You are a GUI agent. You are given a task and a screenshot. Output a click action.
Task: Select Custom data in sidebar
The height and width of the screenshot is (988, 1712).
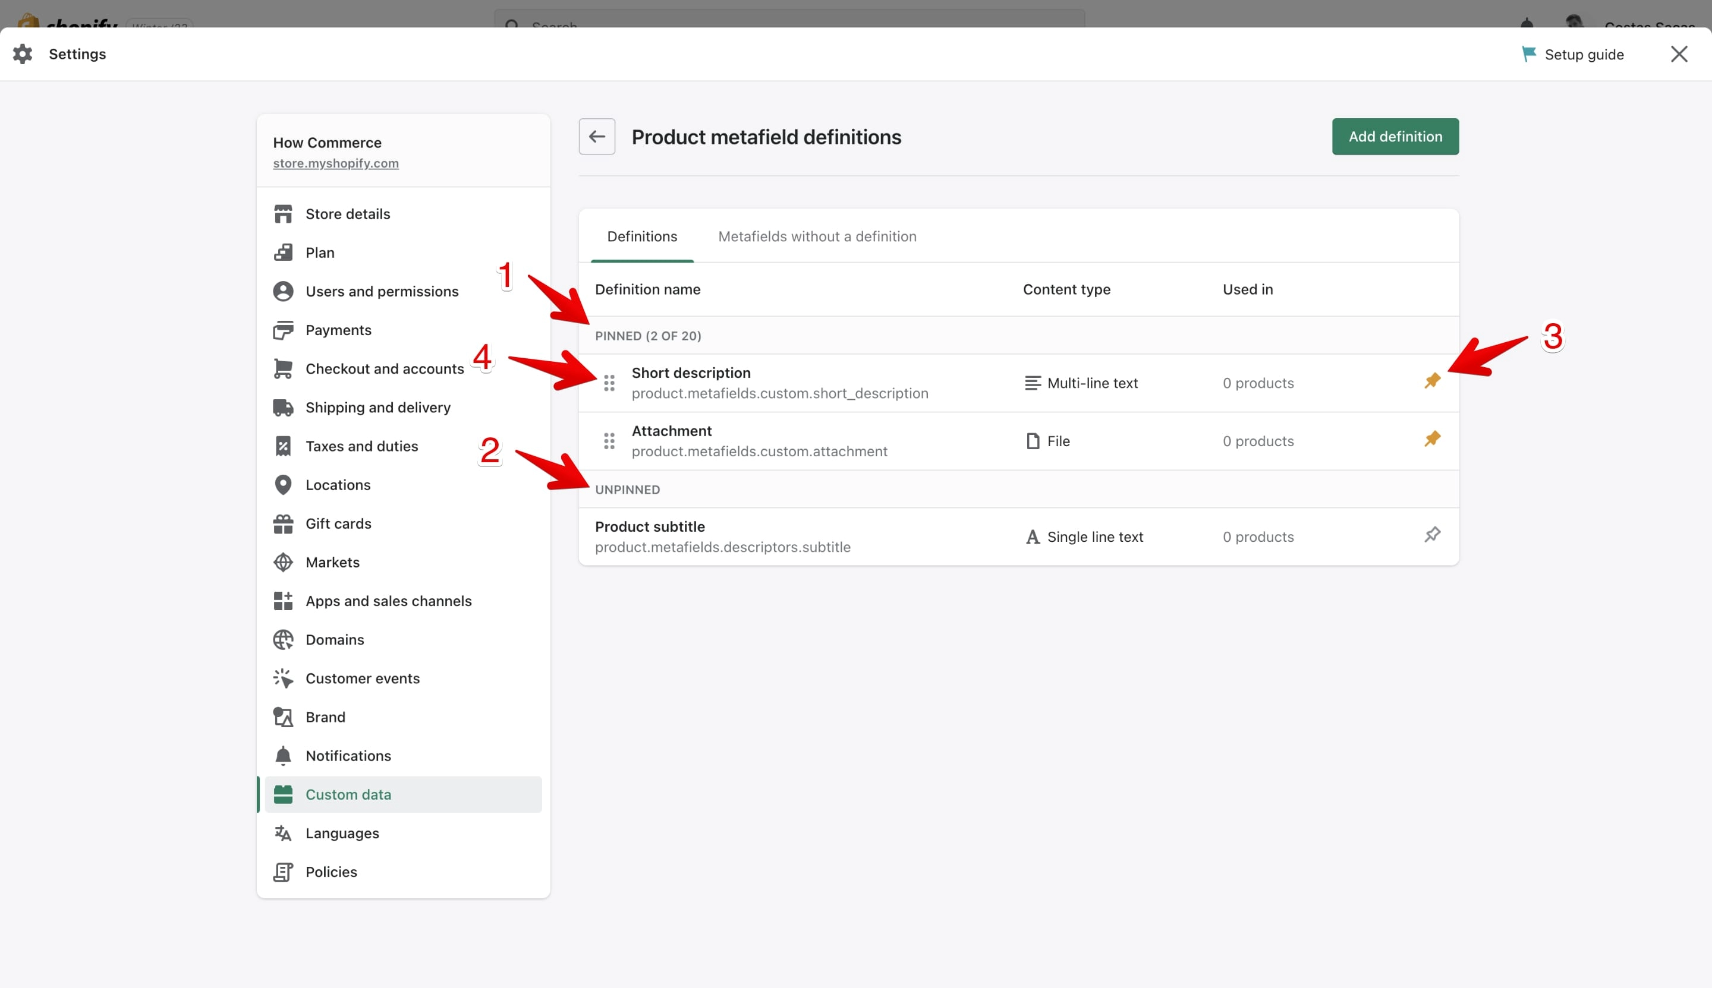click(403, 794)
